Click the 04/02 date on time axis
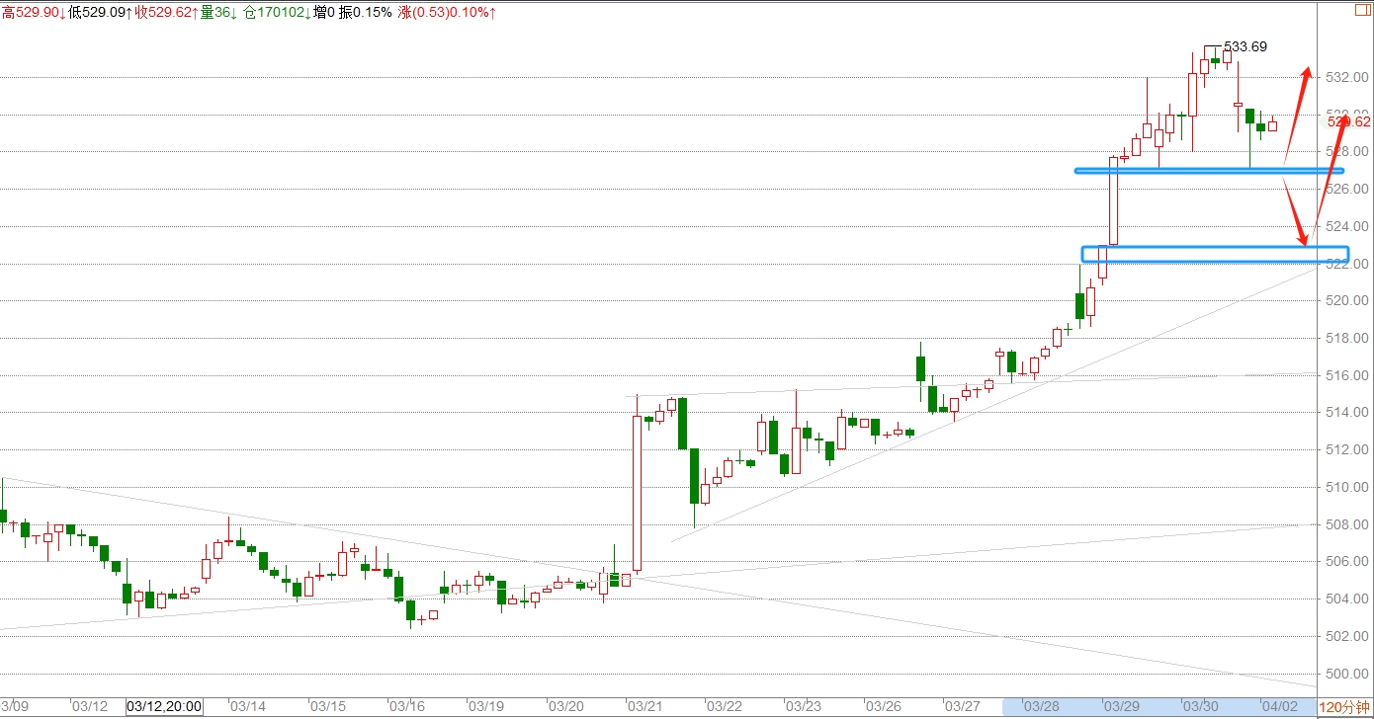 (x=1280, y=707)
